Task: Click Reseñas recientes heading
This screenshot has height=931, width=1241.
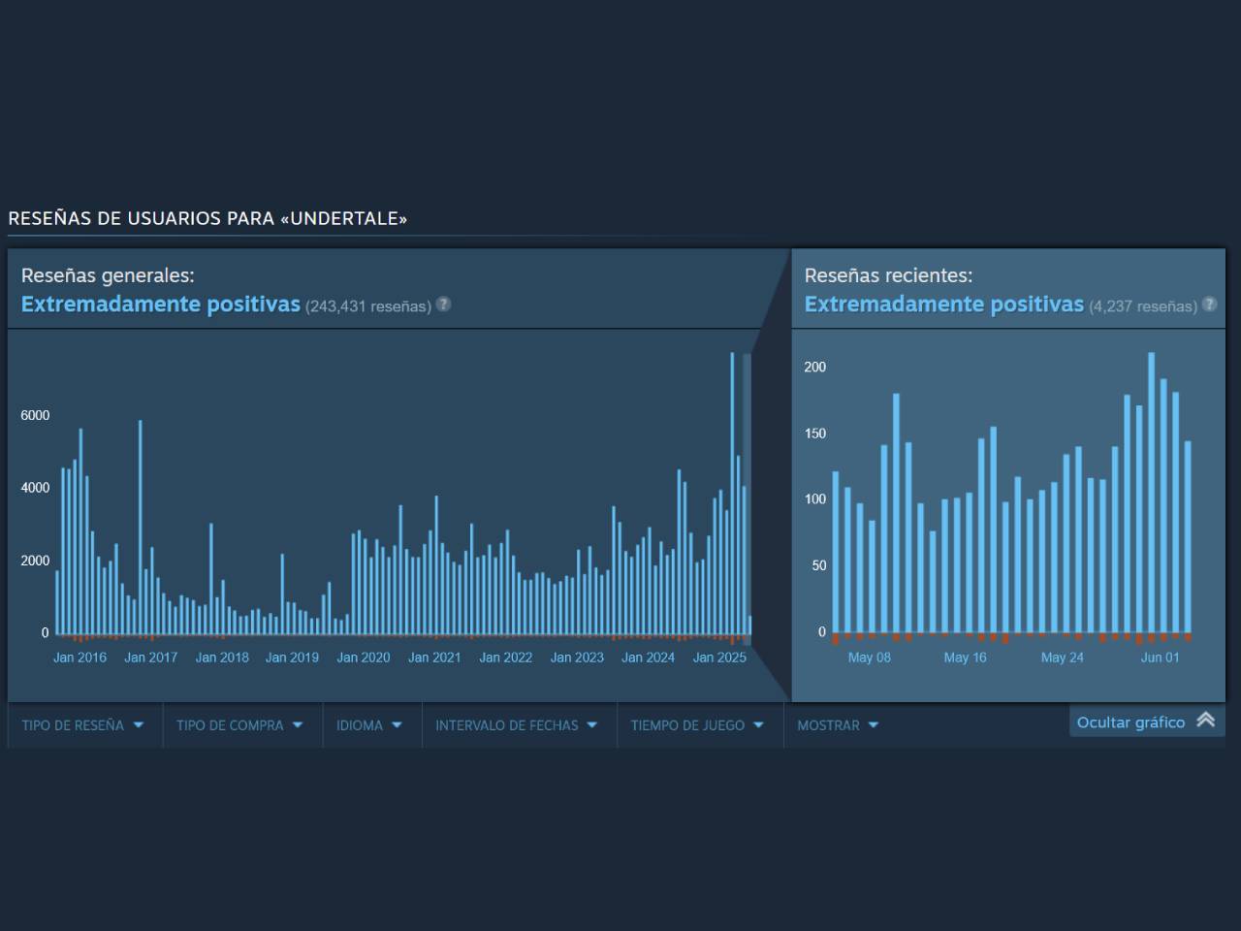Action: click(x=888, y=275)
